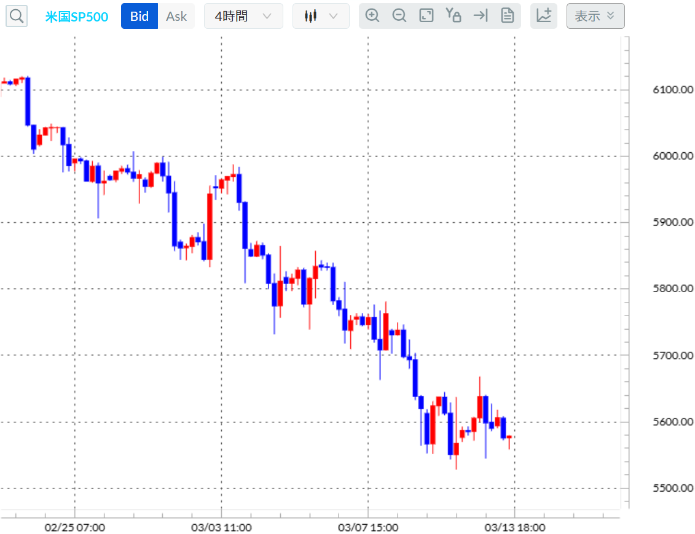Fit chart to full view

click(x=426, y=16)
